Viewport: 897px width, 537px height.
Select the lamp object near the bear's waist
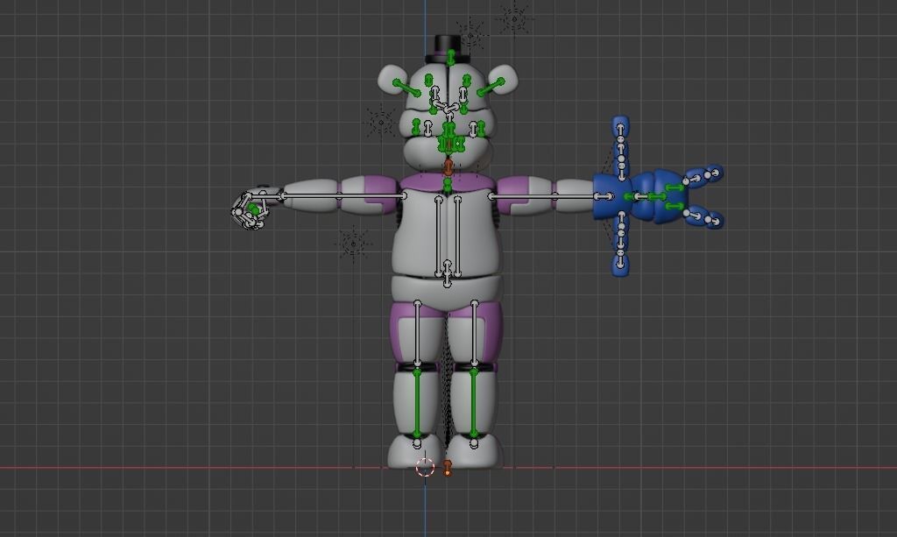point(353,244)
